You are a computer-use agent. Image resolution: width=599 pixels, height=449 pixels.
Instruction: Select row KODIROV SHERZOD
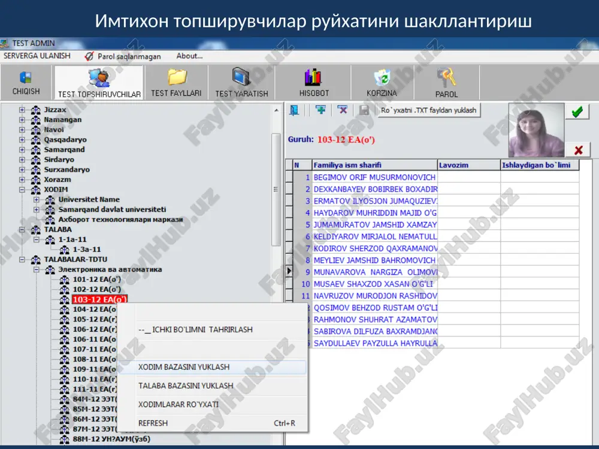375,248
